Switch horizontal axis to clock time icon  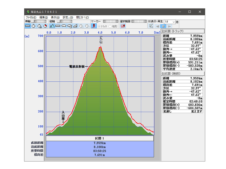pyautogui.click(x=33, y=26)
